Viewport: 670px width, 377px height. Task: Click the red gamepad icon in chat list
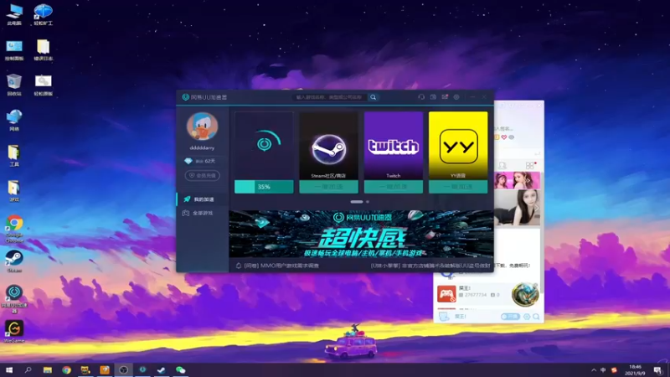click(446, 294)
